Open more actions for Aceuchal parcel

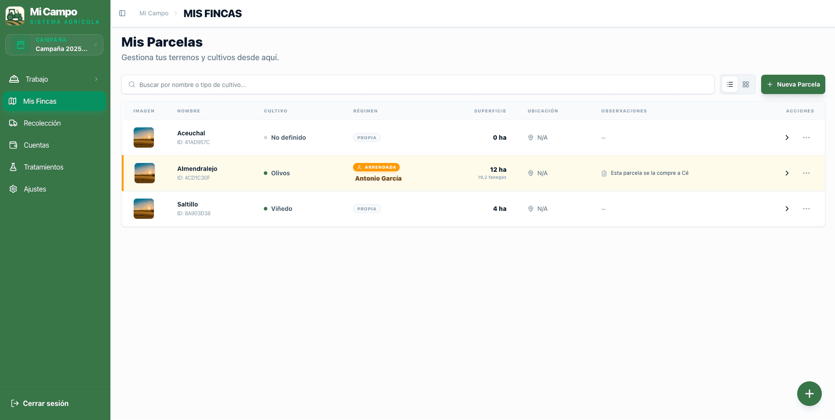806,138
